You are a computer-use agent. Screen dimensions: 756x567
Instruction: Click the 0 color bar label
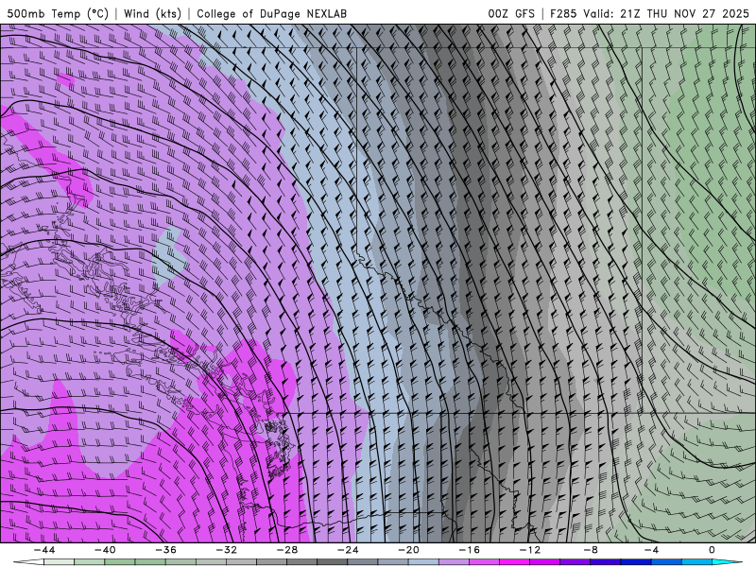[713, 550]
